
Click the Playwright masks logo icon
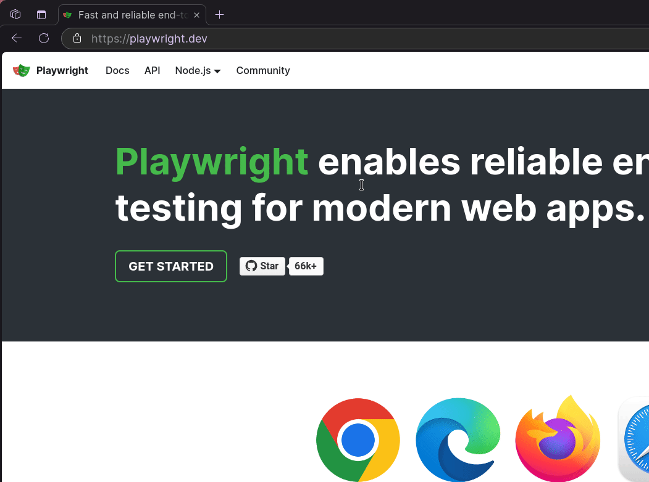point(22,70)
